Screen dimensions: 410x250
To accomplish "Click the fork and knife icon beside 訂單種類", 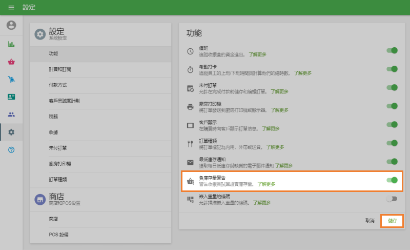I will click(x=190, y=144).
